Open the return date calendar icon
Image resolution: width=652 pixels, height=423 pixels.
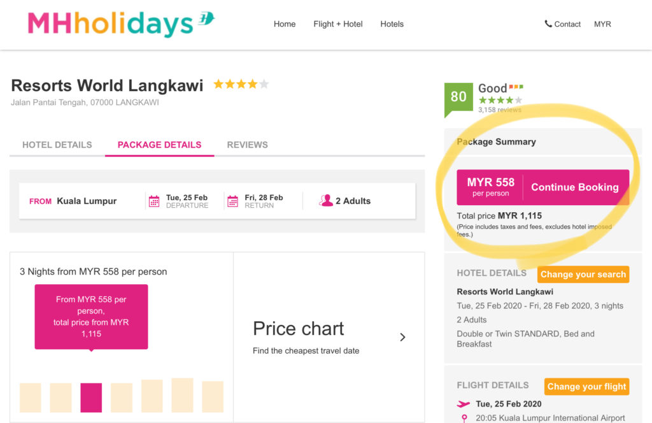click(x=233, y=201)
